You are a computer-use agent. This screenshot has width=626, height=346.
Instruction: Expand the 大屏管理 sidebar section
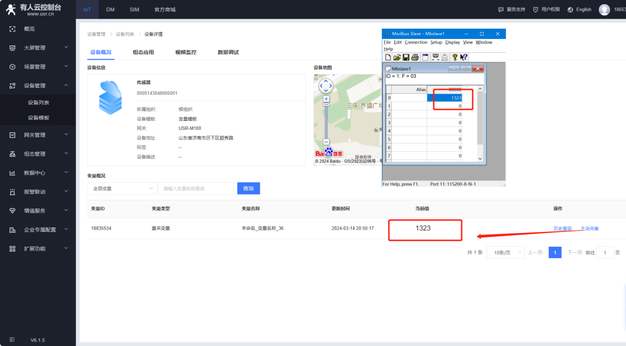[x=66, y=48]
